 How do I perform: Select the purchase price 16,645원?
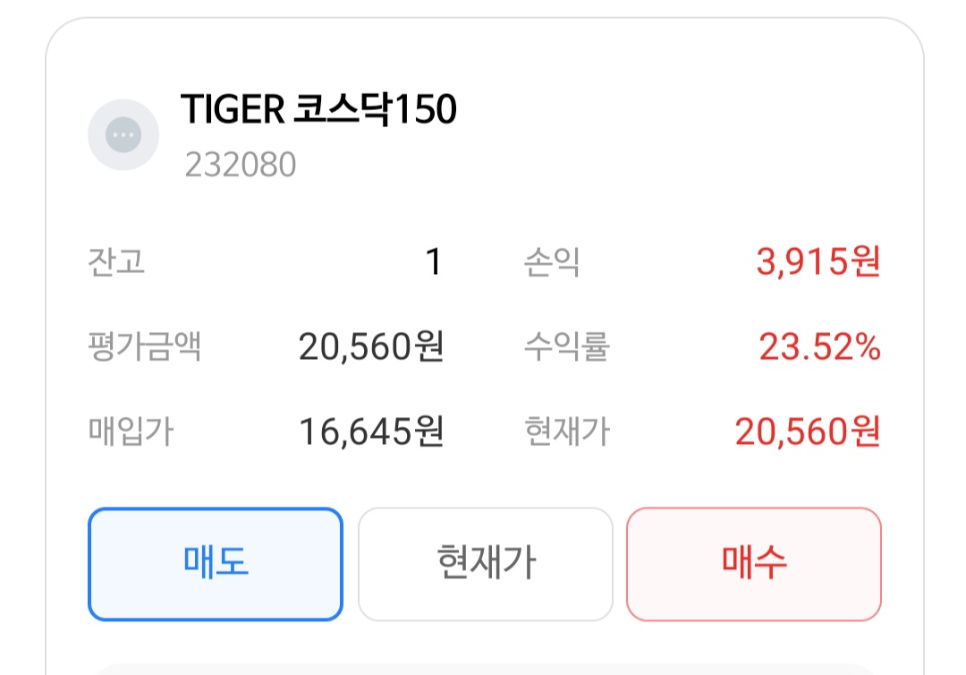[371, 431]
